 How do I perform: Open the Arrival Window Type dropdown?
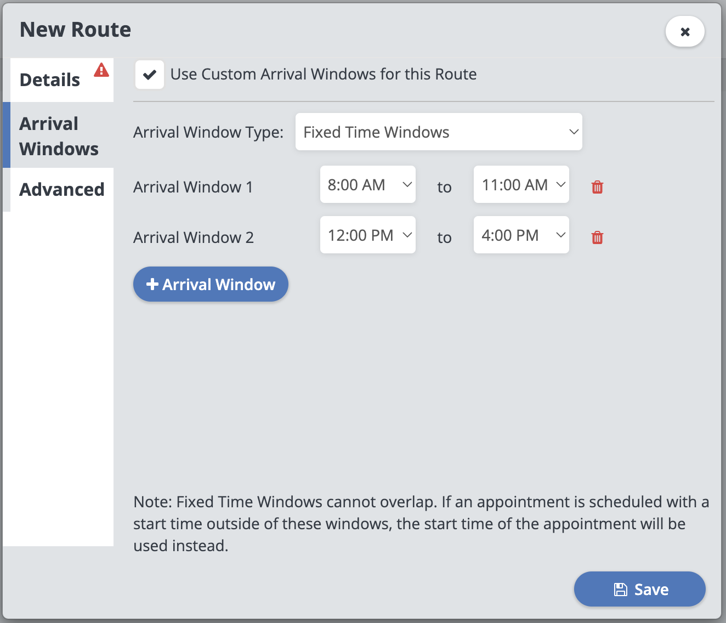439,132
